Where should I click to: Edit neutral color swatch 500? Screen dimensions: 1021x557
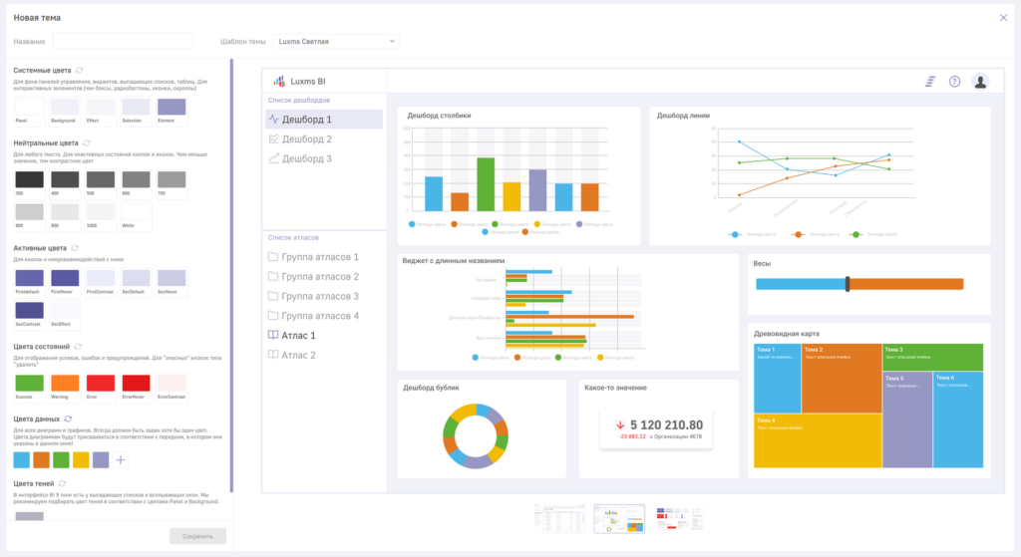101,179
